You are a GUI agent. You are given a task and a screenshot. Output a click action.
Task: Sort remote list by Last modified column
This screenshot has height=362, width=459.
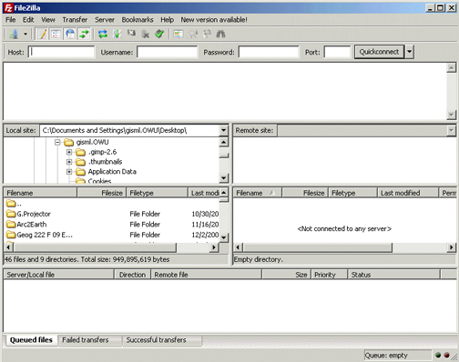tap(408, 193)
